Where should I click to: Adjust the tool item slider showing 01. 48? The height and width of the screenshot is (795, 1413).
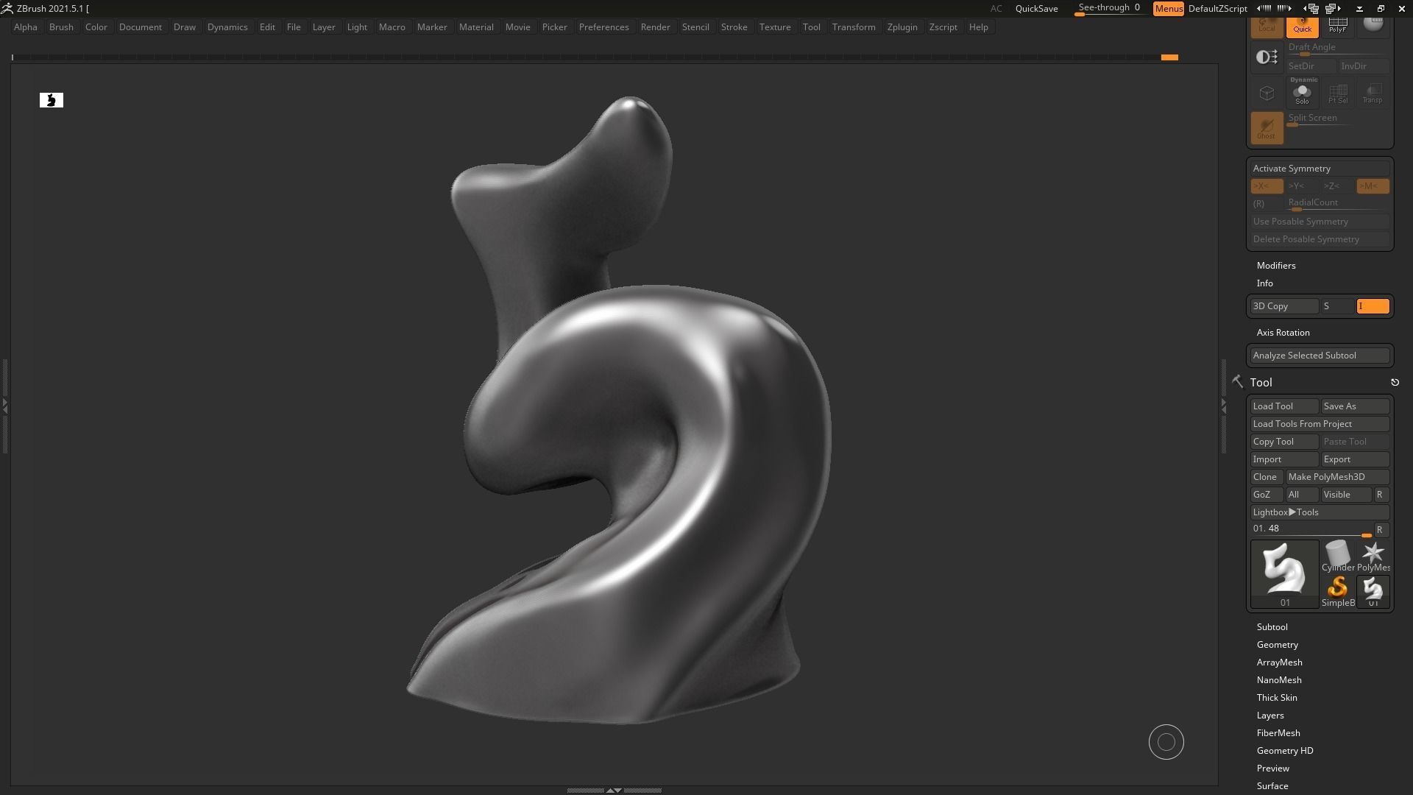[1311, 530]
